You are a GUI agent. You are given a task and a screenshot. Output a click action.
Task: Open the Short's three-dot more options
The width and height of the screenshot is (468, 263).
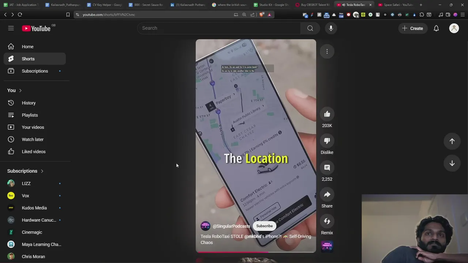(x=327, y=52)
